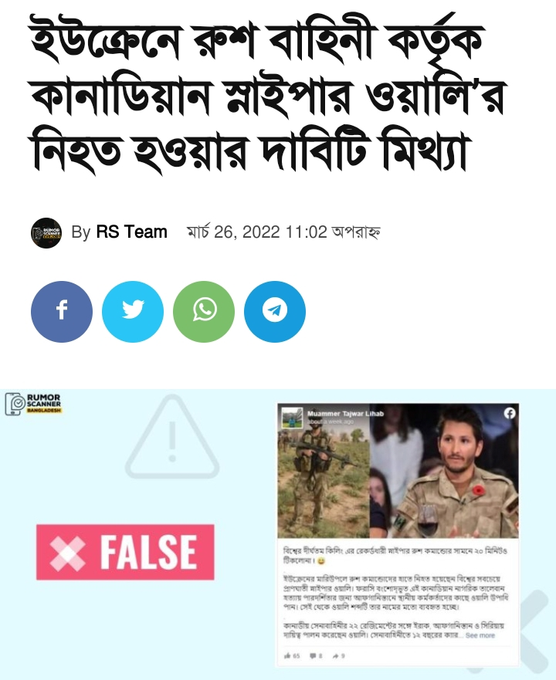
Task: Click the Facebook logo on embedded post
Action: [x=510, y=413]
